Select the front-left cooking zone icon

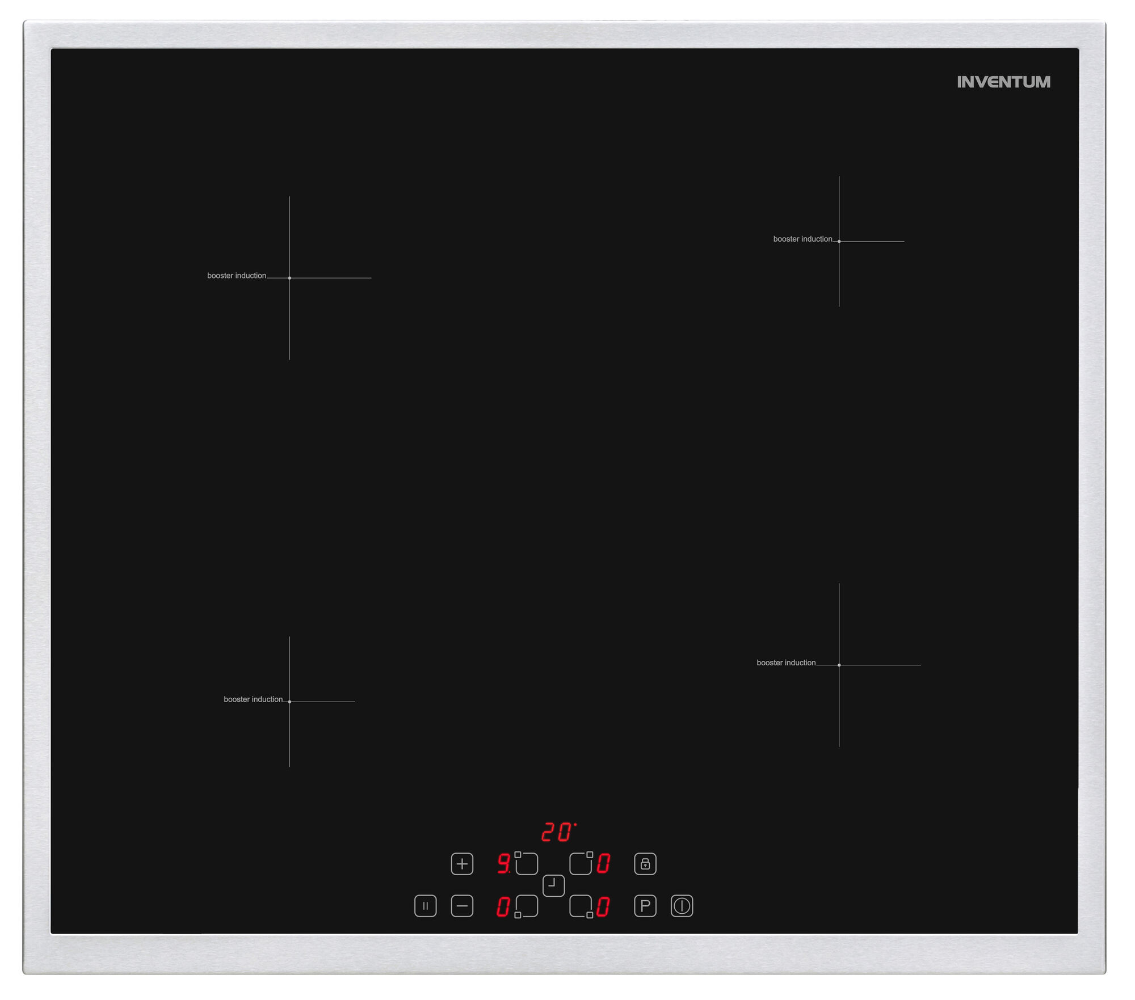click(526, 906)
